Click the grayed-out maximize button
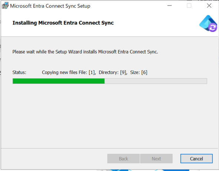The image size is (219, 171). 189,6
